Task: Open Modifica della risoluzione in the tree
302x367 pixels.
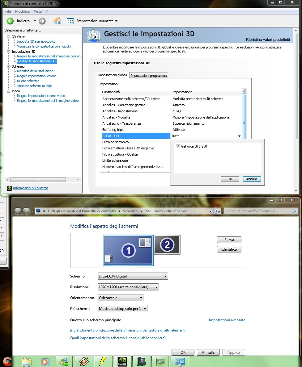Action: pyautogui.click(x=35, y=71)
